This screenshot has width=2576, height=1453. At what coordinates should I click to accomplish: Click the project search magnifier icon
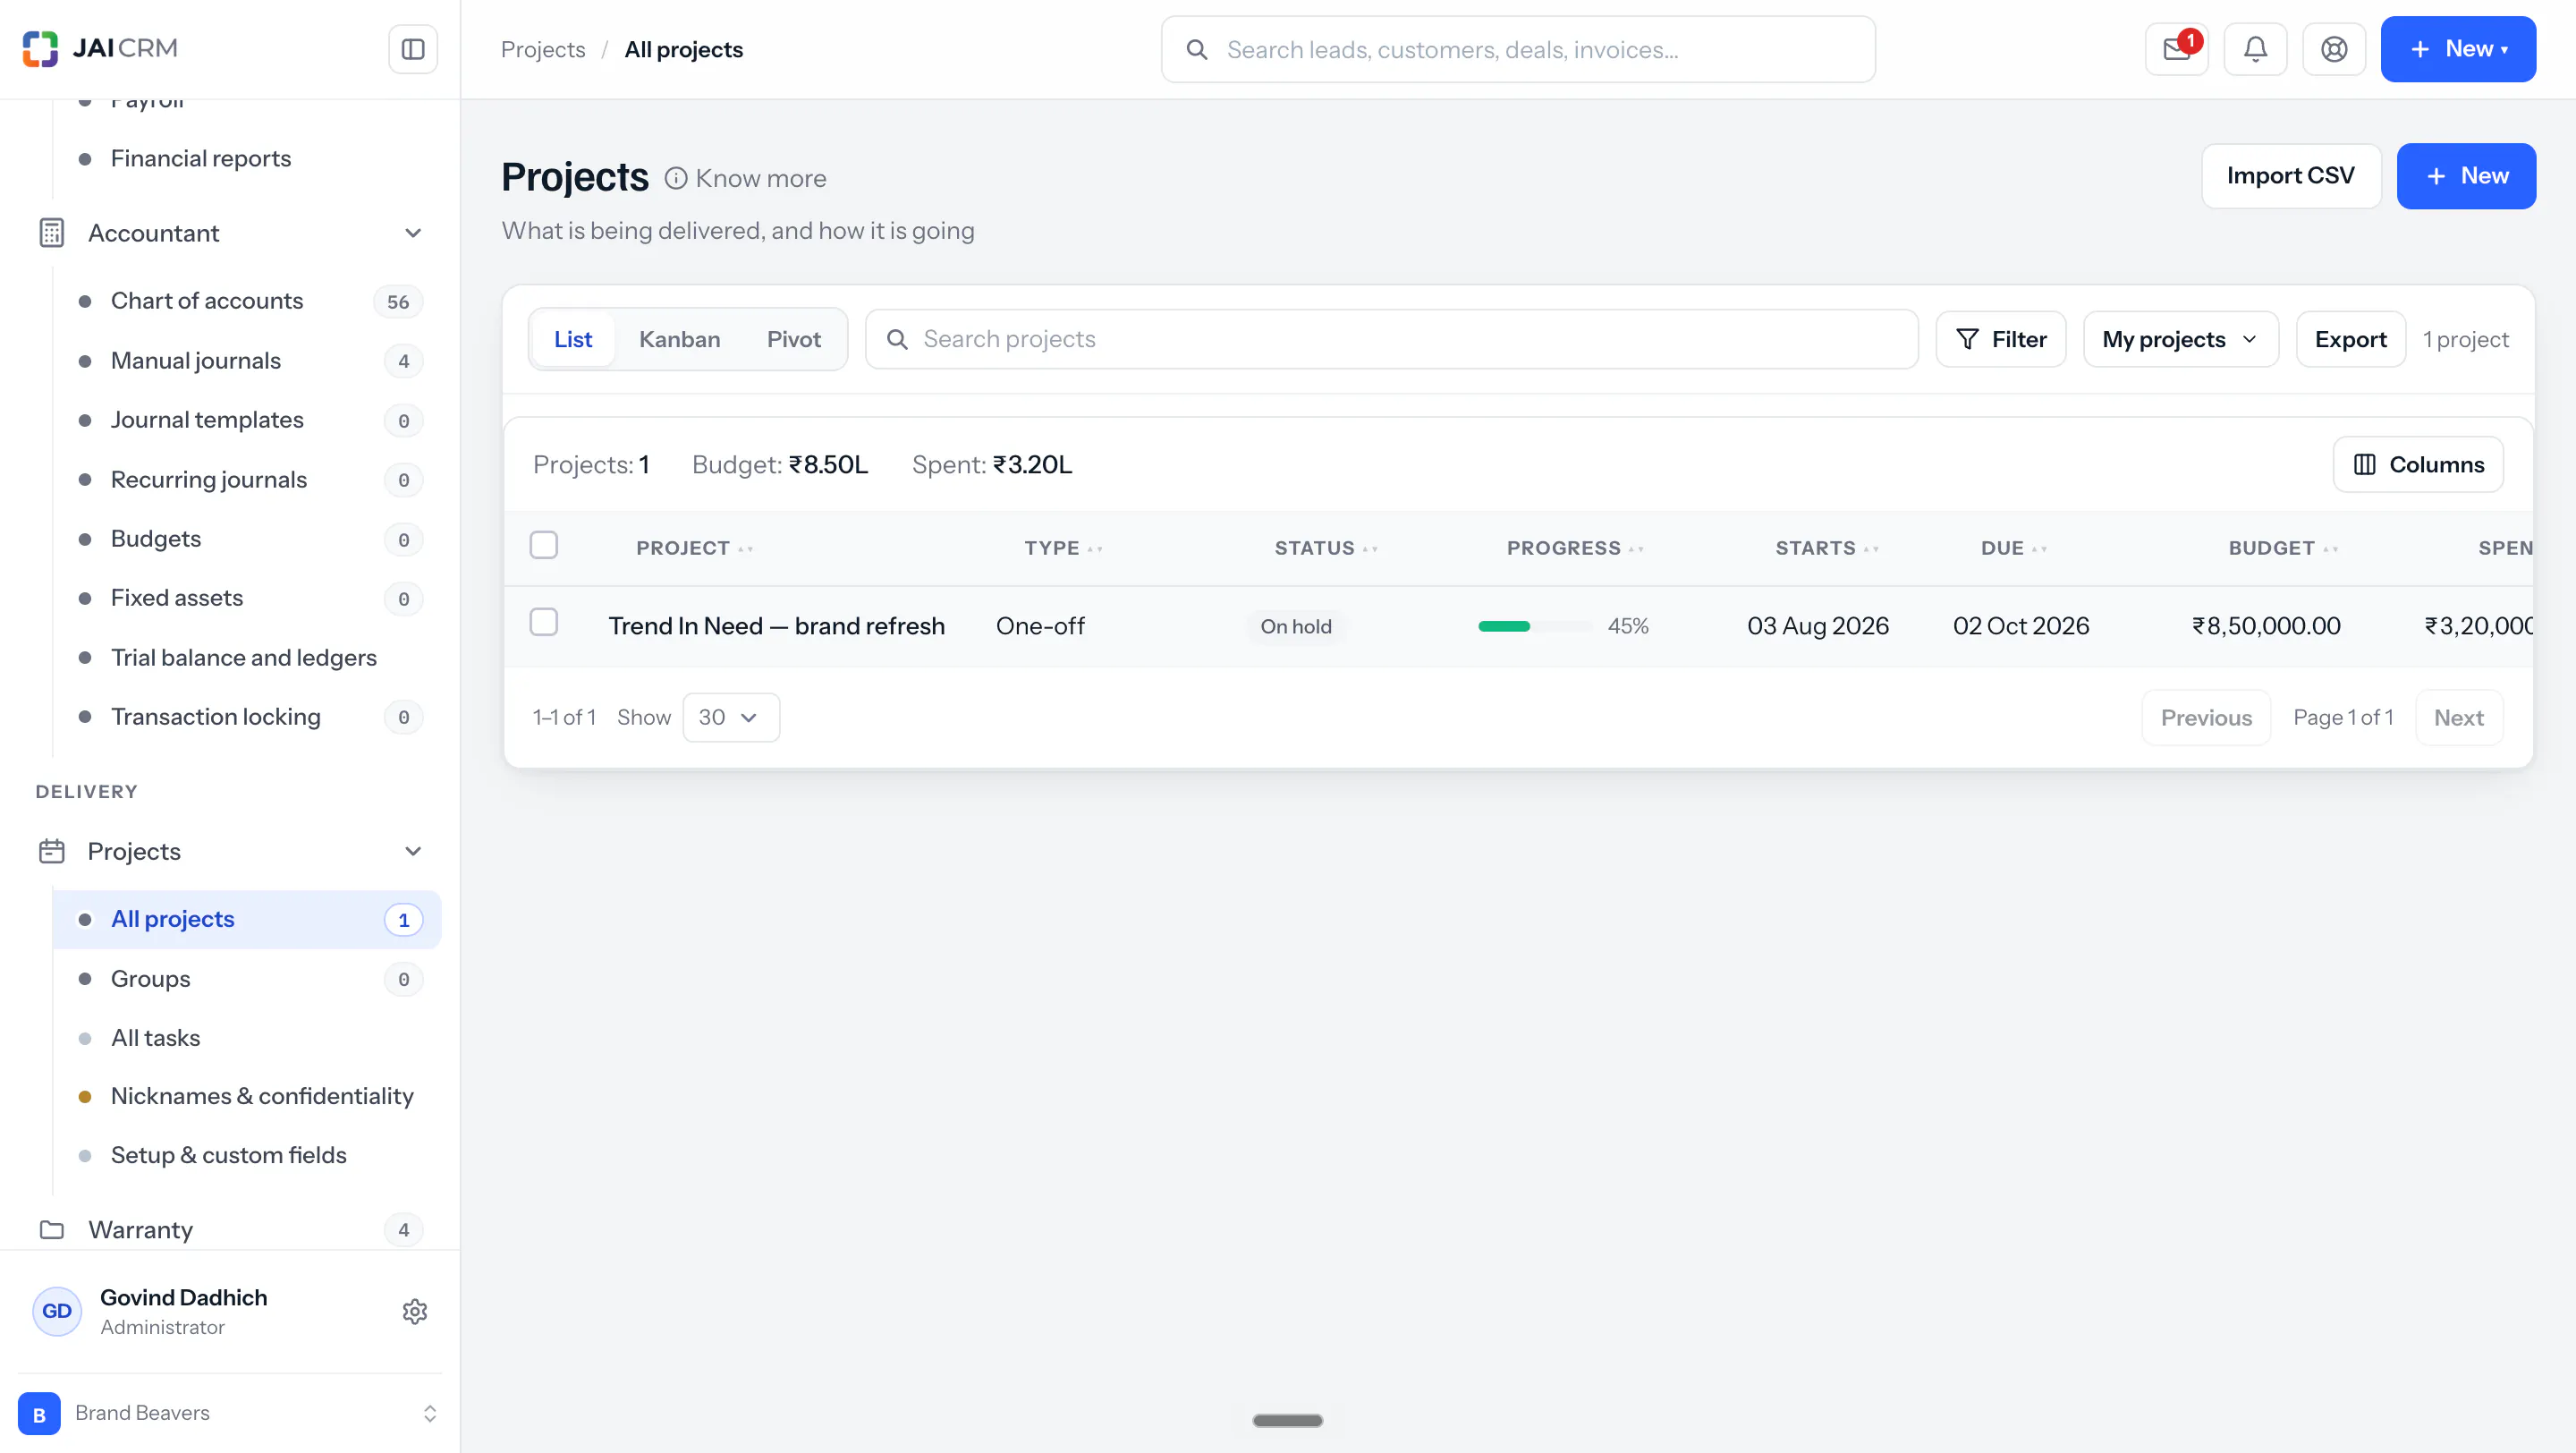click(898, 339)
